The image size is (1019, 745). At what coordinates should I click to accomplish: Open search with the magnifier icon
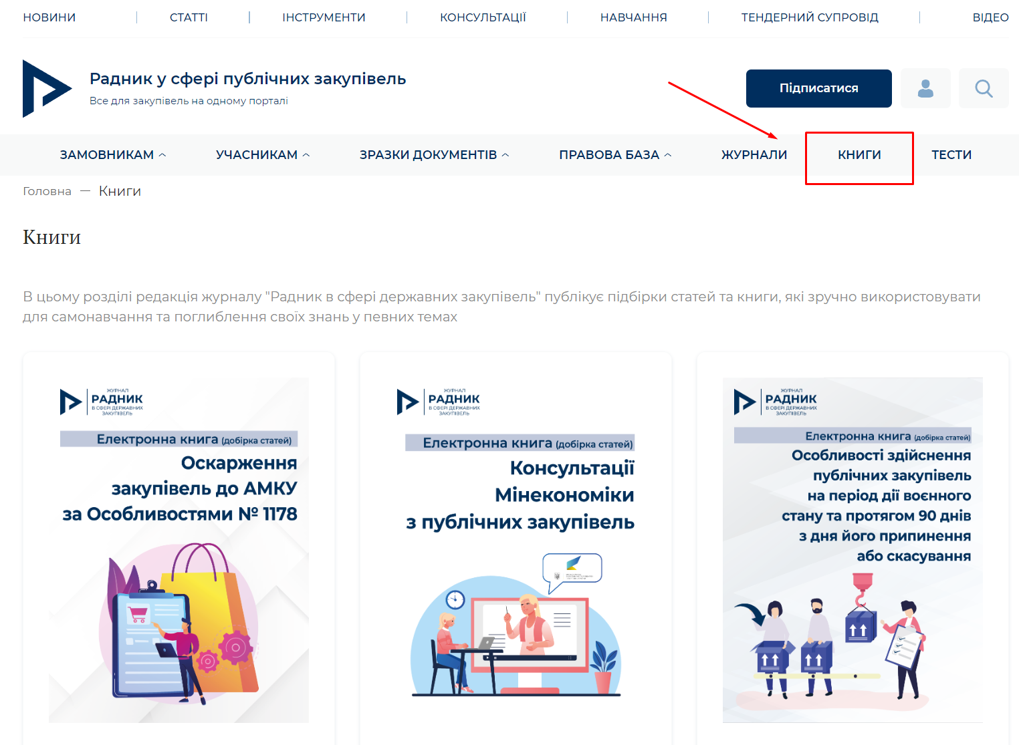click(x=984, y=88)
